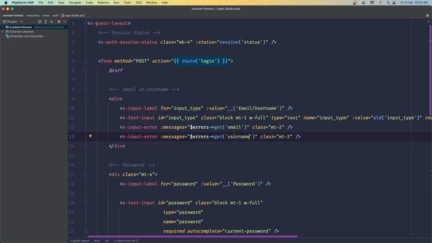Click expand all icon in Project panel

(46, 22)
